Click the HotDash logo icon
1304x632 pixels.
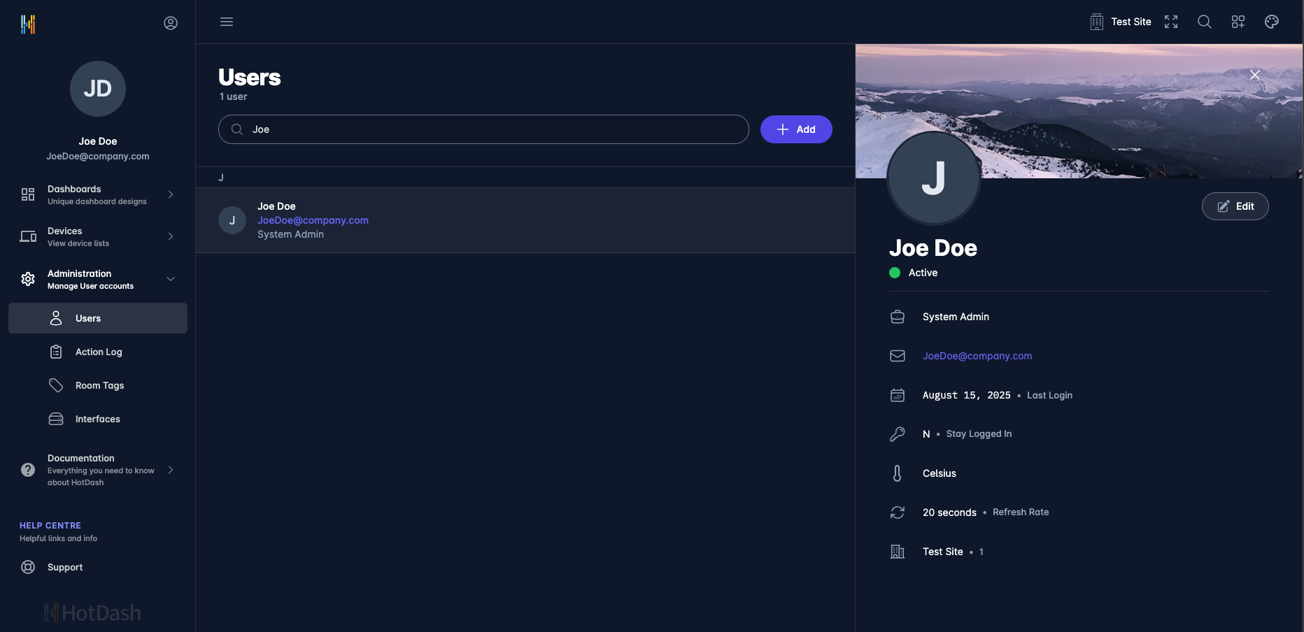point(28,24)
